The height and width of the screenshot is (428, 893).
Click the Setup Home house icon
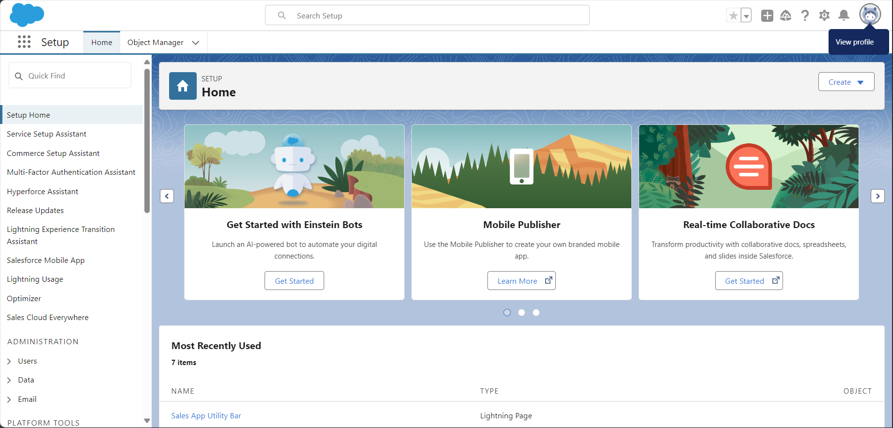point(183,86)
